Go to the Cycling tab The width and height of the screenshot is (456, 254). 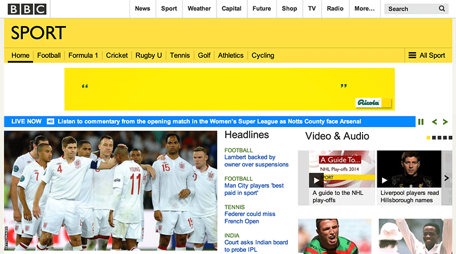[263, 55]
